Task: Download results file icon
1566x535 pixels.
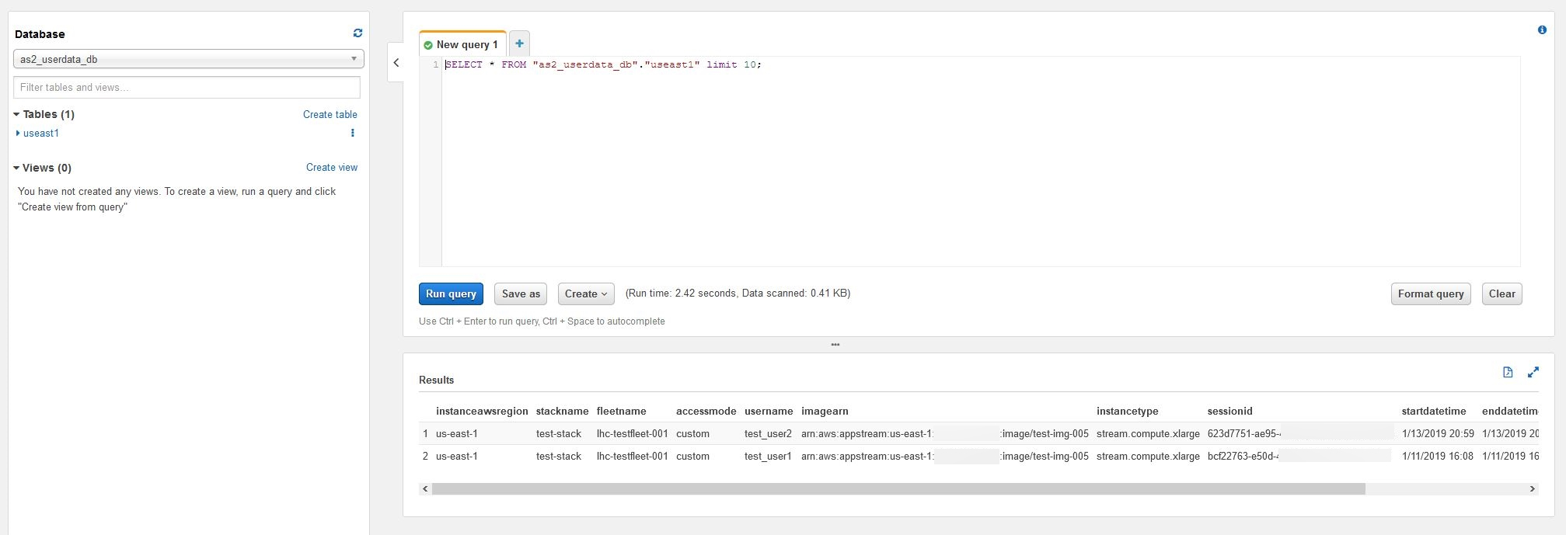Action: click(x=1508, y=372)
